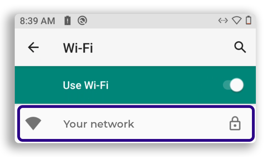
Task: Open search with the magnifier icon
Action: pos(240,47)
